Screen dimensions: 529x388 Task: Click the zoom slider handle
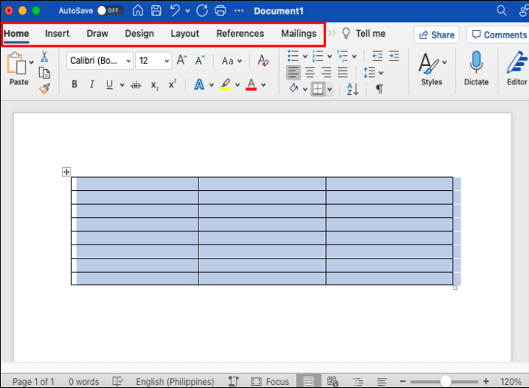pyautogui.click(x=445, y=381)
